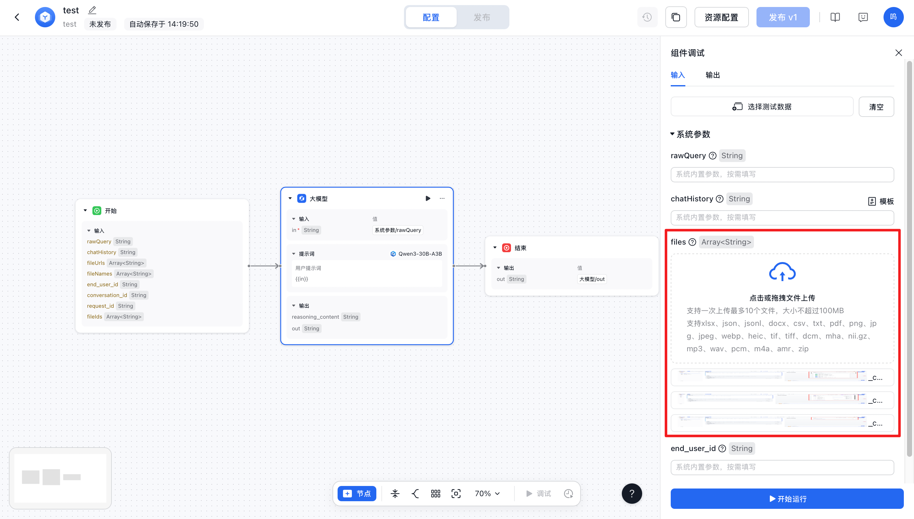
Task: Collapse the 提示词 section in 大模型 node
Action: click(294, 254)
